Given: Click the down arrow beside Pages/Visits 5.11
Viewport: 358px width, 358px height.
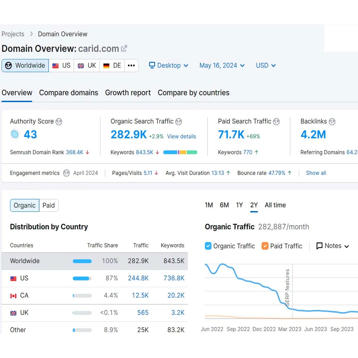Looking at the screenshot, I should [x=156, y=173].
